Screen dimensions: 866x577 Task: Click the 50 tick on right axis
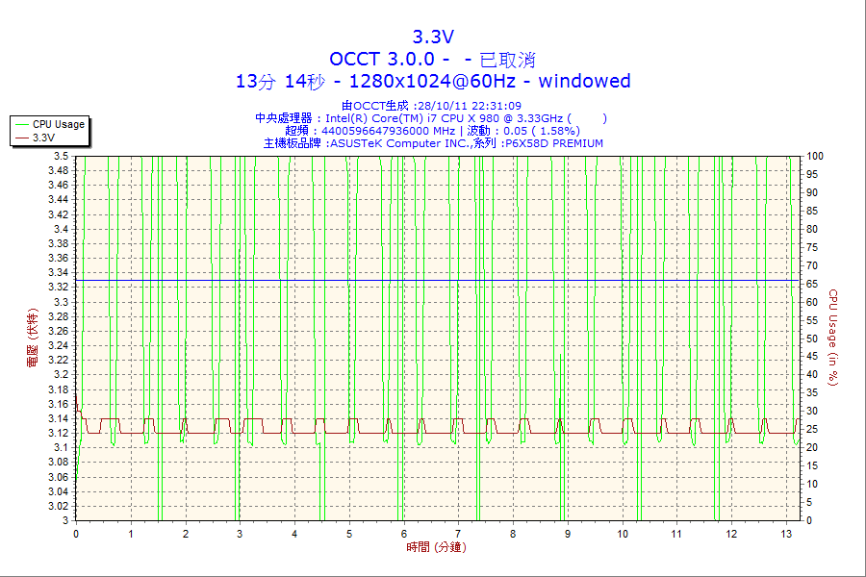(812, 339)
